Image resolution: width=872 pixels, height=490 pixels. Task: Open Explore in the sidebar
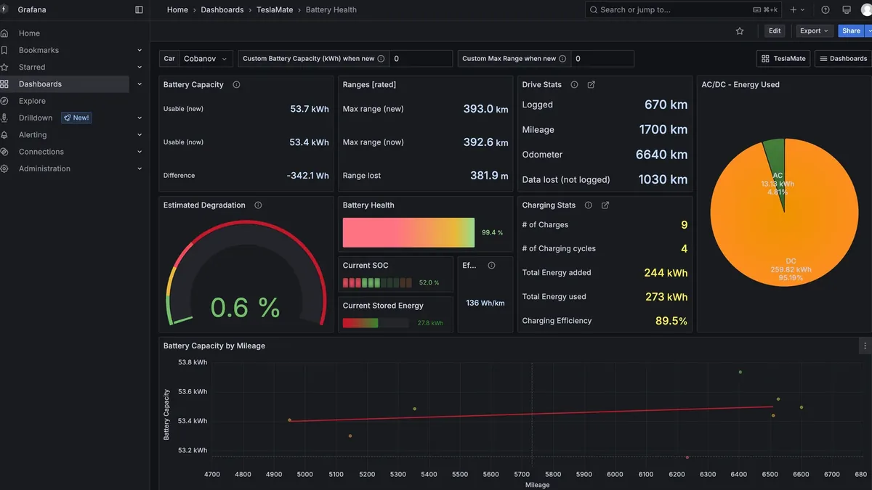tap(32, 101)
